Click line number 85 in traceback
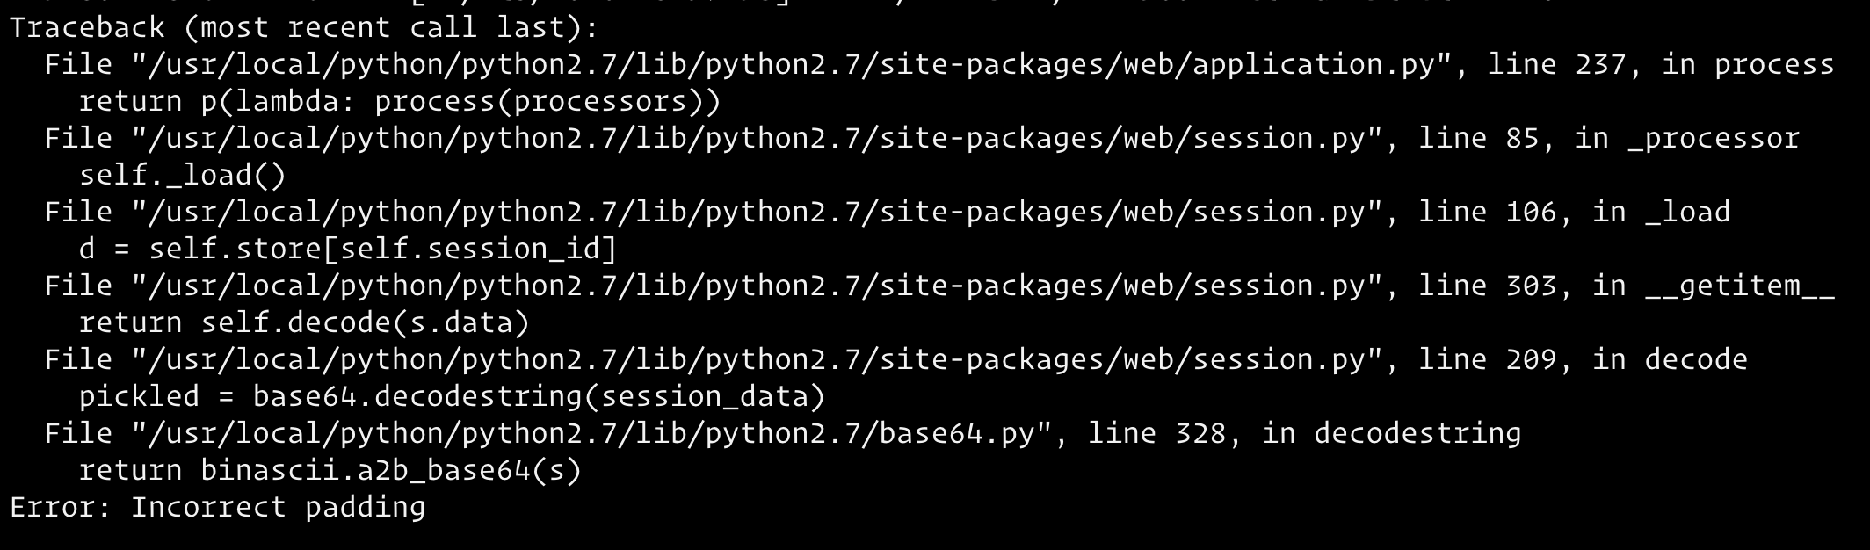This screenshot has height=550, width=1870. [1521, 139]
